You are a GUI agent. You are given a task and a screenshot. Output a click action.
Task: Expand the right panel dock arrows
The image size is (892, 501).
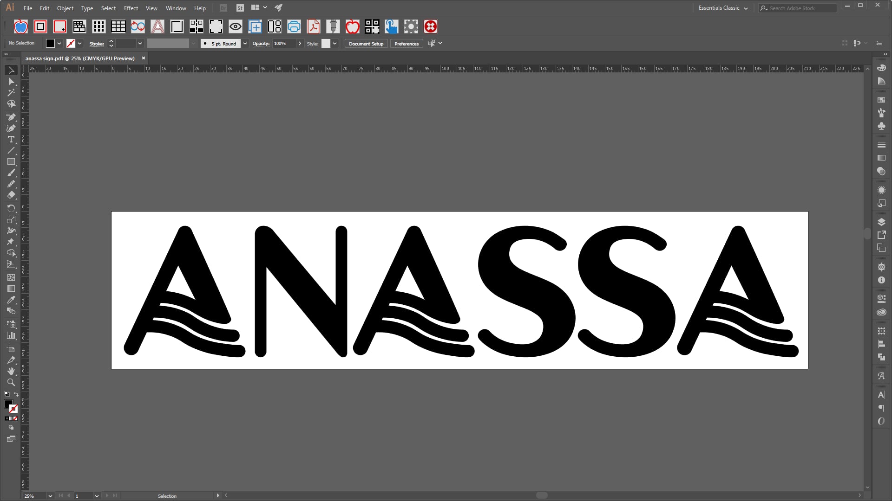(x=885, y=54)
